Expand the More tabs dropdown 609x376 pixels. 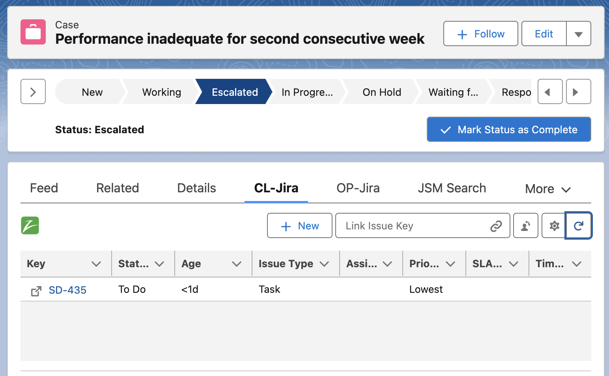[547, 189]
